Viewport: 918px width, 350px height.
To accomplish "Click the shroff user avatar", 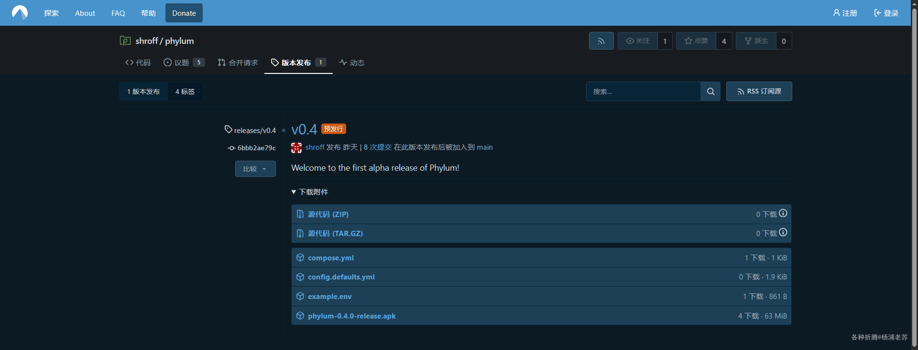I will pyautogui.click(x=296, y=148).
